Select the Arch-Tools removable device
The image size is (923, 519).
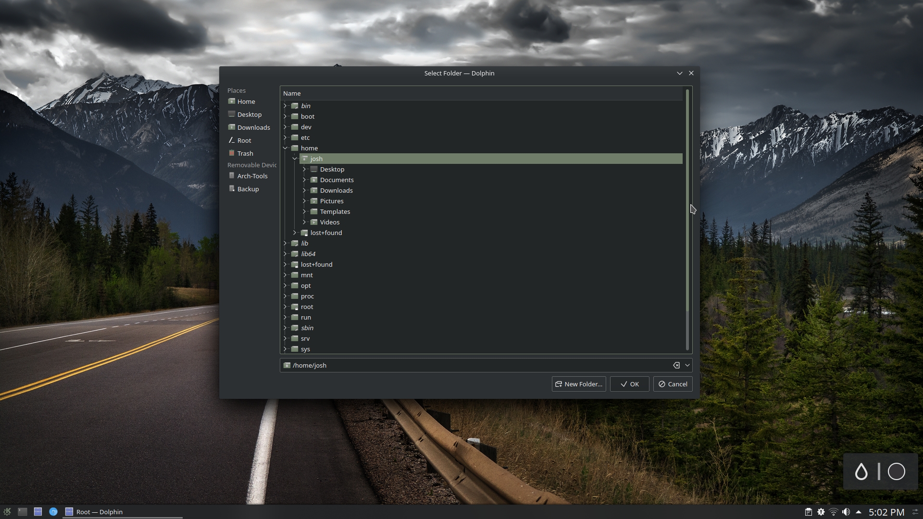coord(248,176)
